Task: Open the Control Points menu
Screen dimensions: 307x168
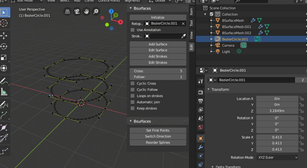Action: point(109,1)
